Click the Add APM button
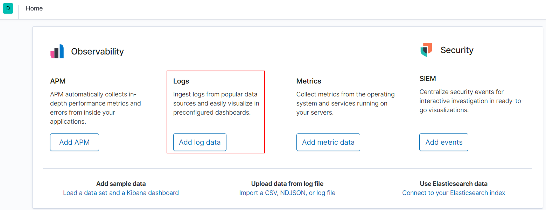546x210 pixels. (75, 142)
